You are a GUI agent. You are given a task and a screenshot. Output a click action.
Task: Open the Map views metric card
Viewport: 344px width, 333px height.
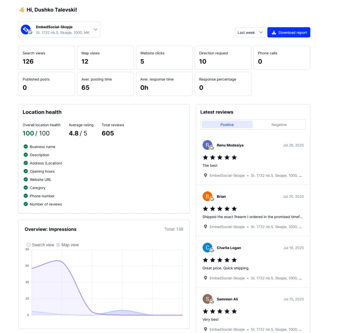pos(105,58)
